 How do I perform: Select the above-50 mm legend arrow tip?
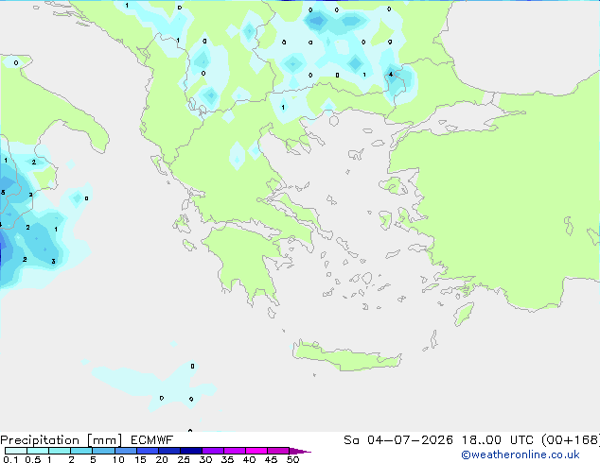pos(300,451)
